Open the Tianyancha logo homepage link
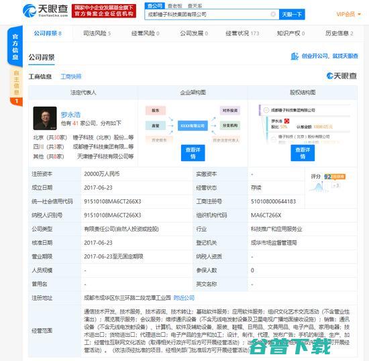 (x=46, y=10)
